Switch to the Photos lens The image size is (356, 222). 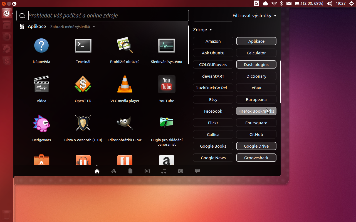[x=181, y=171]
